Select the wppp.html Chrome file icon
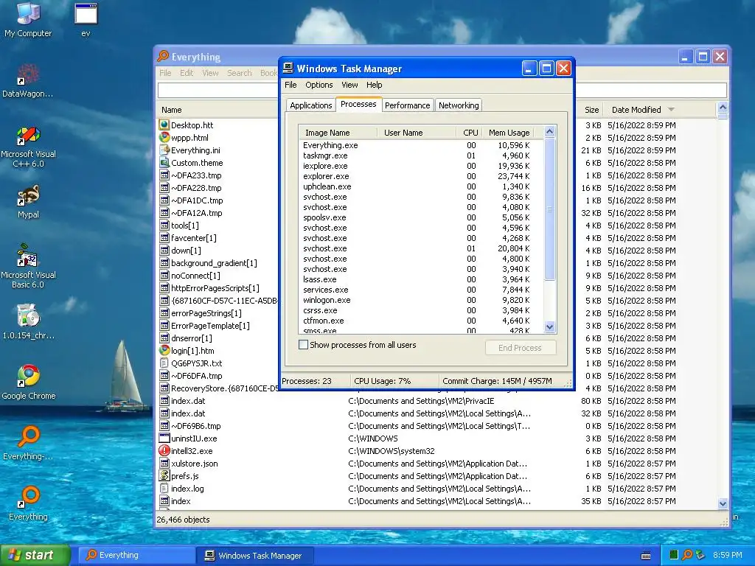Image resolution: width=755 pixels, height=566 pixels. pos(164,138)
